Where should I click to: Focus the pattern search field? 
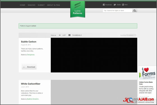(117, 11)
